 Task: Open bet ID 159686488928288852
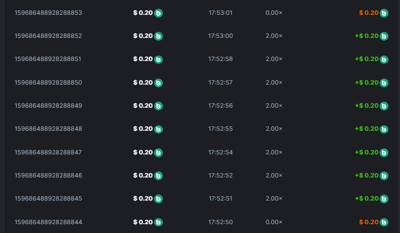coord(48,36)
